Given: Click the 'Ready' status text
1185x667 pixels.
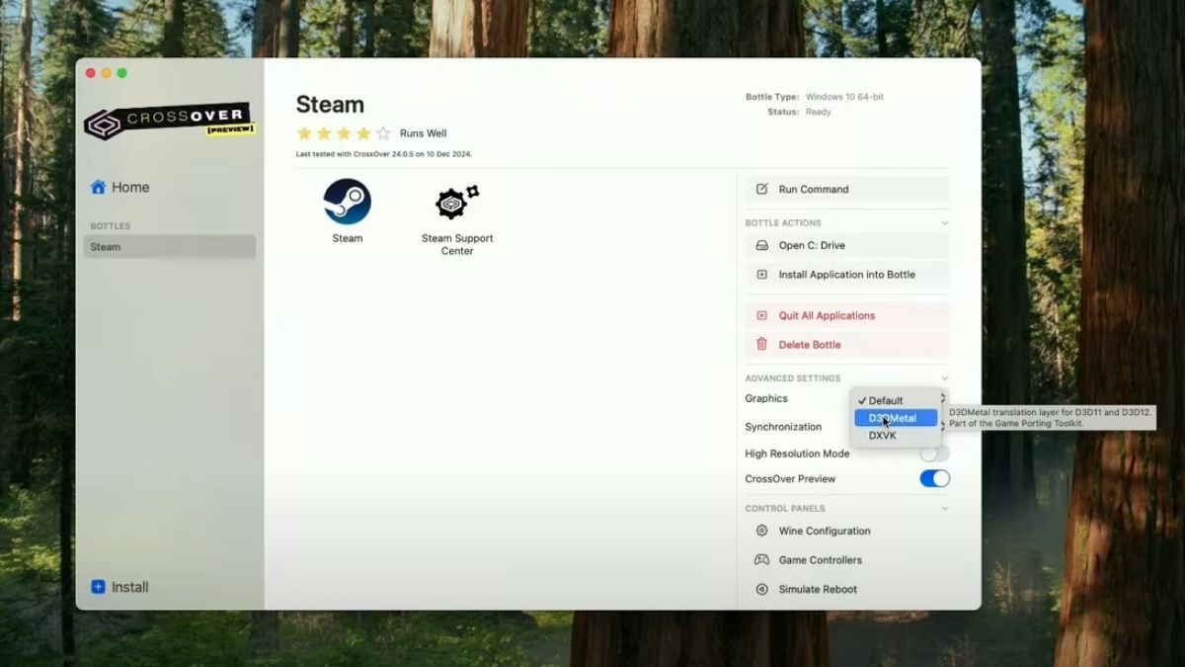Looking at the screenshot, I should click(819, 112).
